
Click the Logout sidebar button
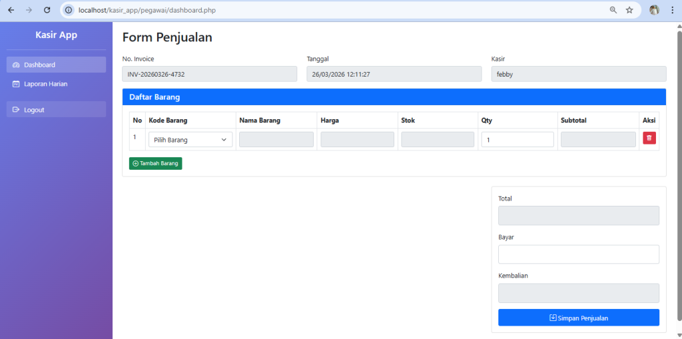coord(56,110)
